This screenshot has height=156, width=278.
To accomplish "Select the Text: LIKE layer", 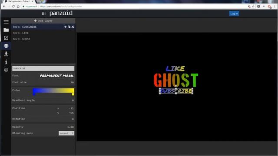I will click(43, 33).
